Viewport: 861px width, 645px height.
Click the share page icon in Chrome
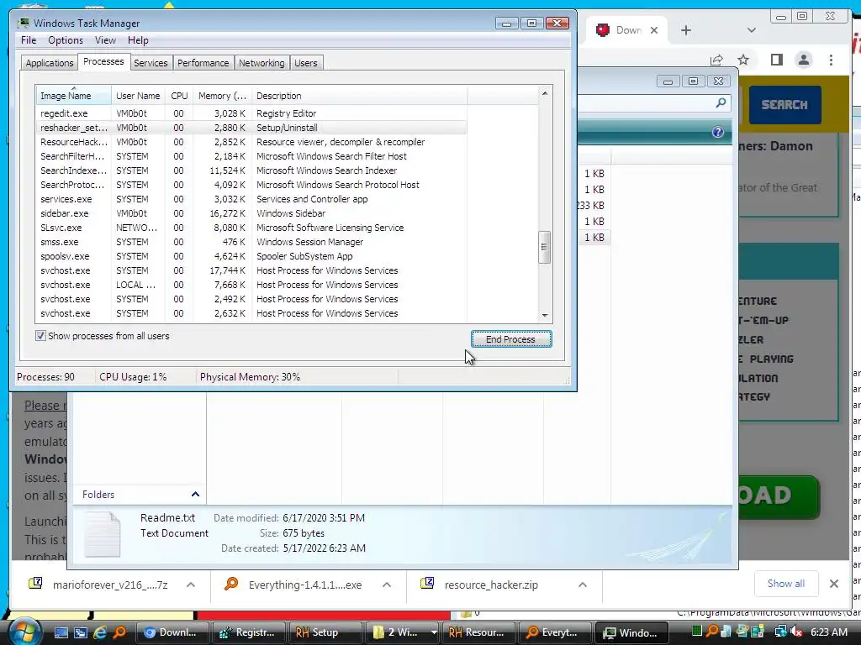[x=716, y=60]
